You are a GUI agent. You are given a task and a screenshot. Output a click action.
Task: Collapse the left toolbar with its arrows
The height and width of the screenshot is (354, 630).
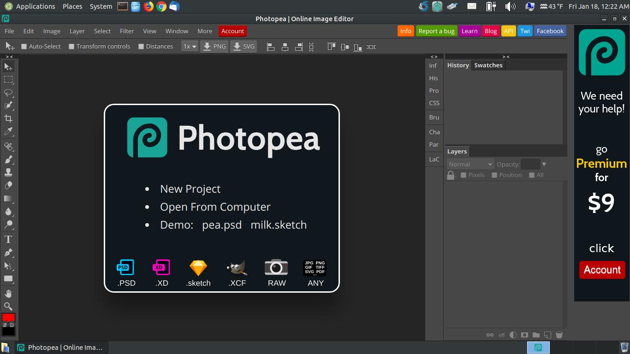[9, 57]
